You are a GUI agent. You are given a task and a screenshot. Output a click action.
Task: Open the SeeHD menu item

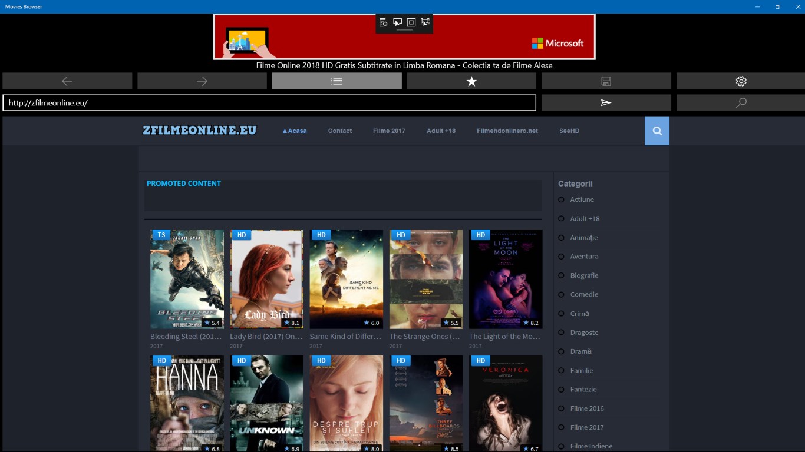(x=569, y=131)
